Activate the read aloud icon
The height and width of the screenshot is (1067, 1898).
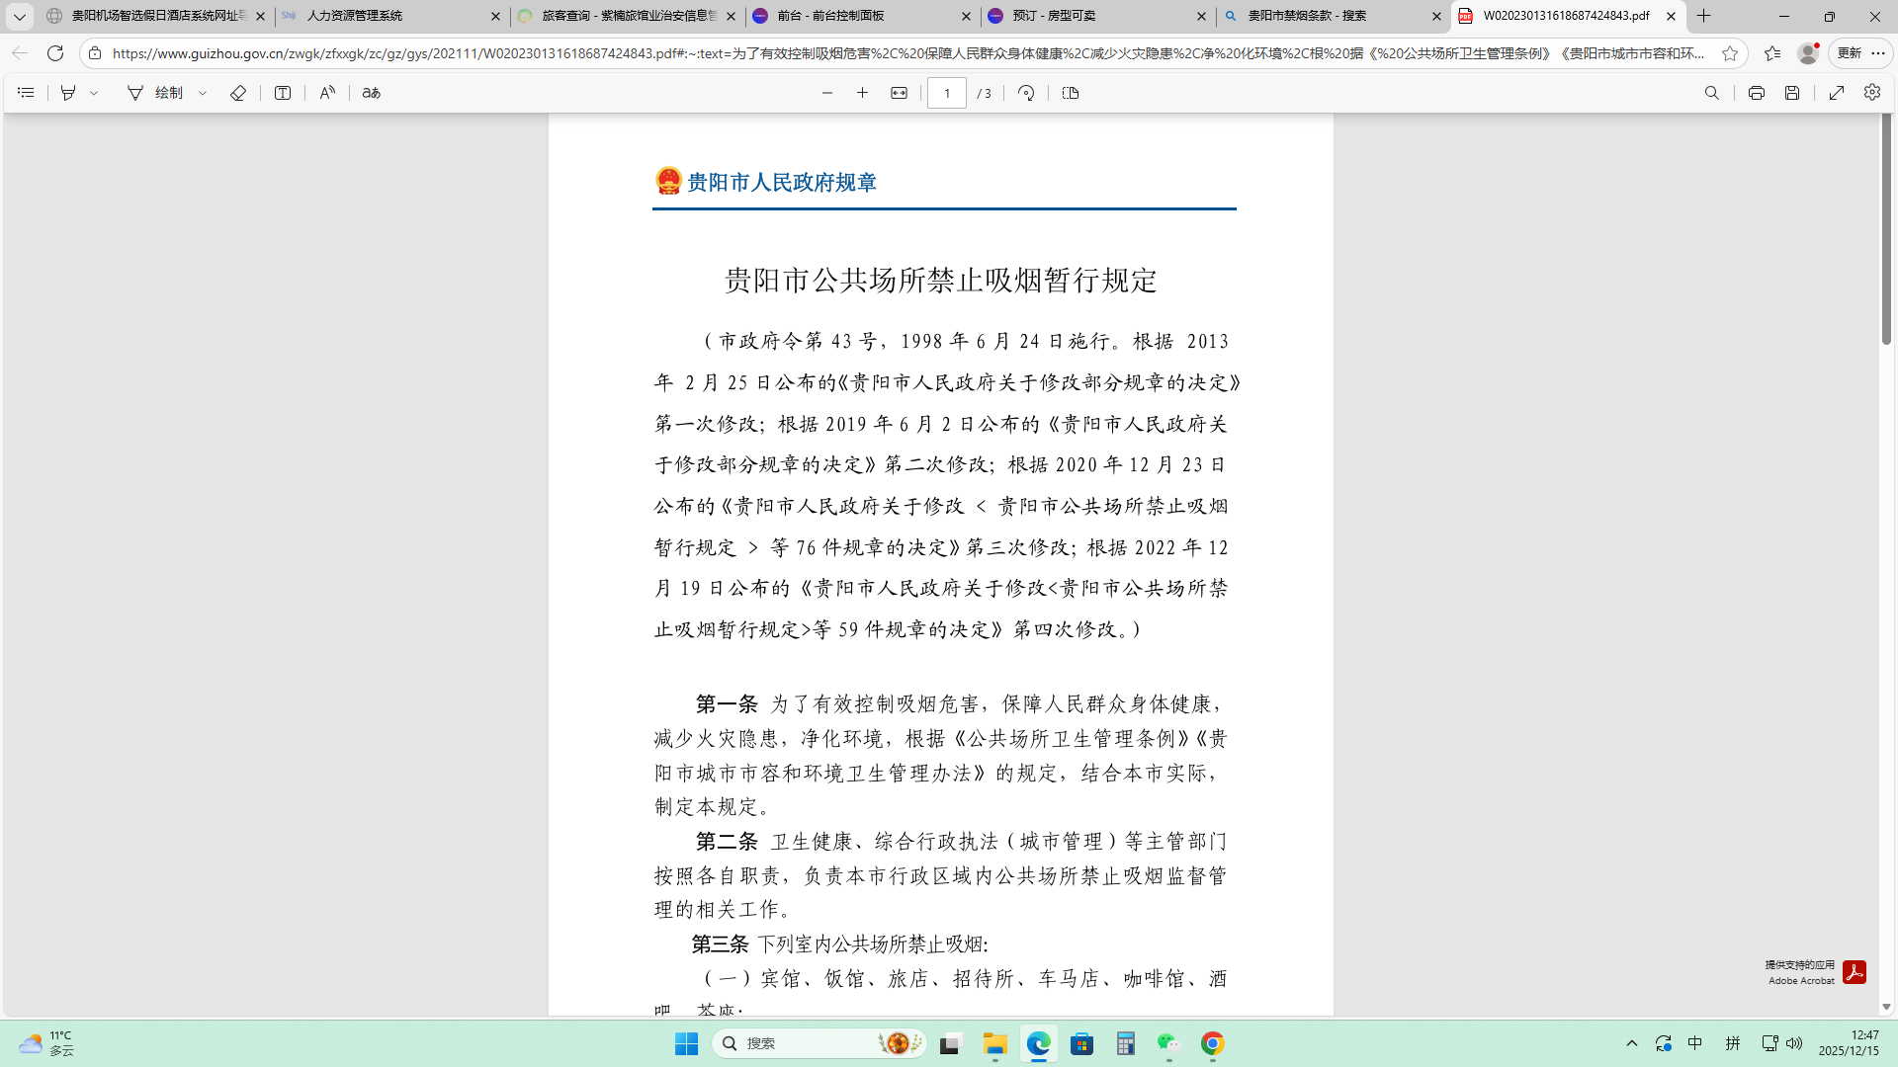[327, 93]
